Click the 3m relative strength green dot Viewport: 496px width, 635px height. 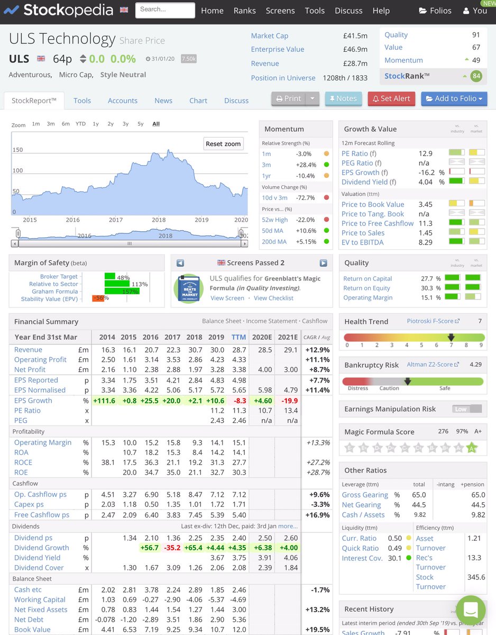point(327,165)
